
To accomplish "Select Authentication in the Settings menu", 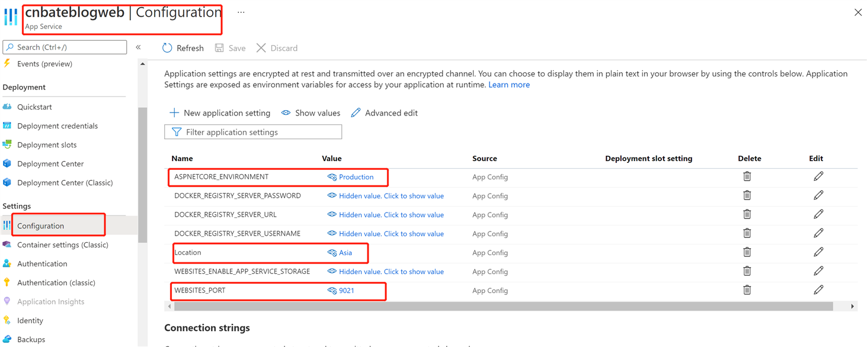I will click(42, 264).
